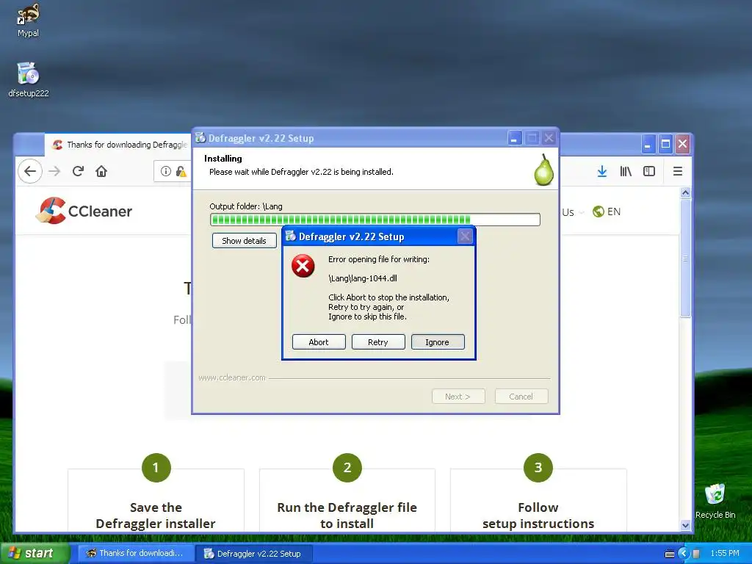Ignore the file write error
The image size is (752, 564).
click(x=438, y=342)
